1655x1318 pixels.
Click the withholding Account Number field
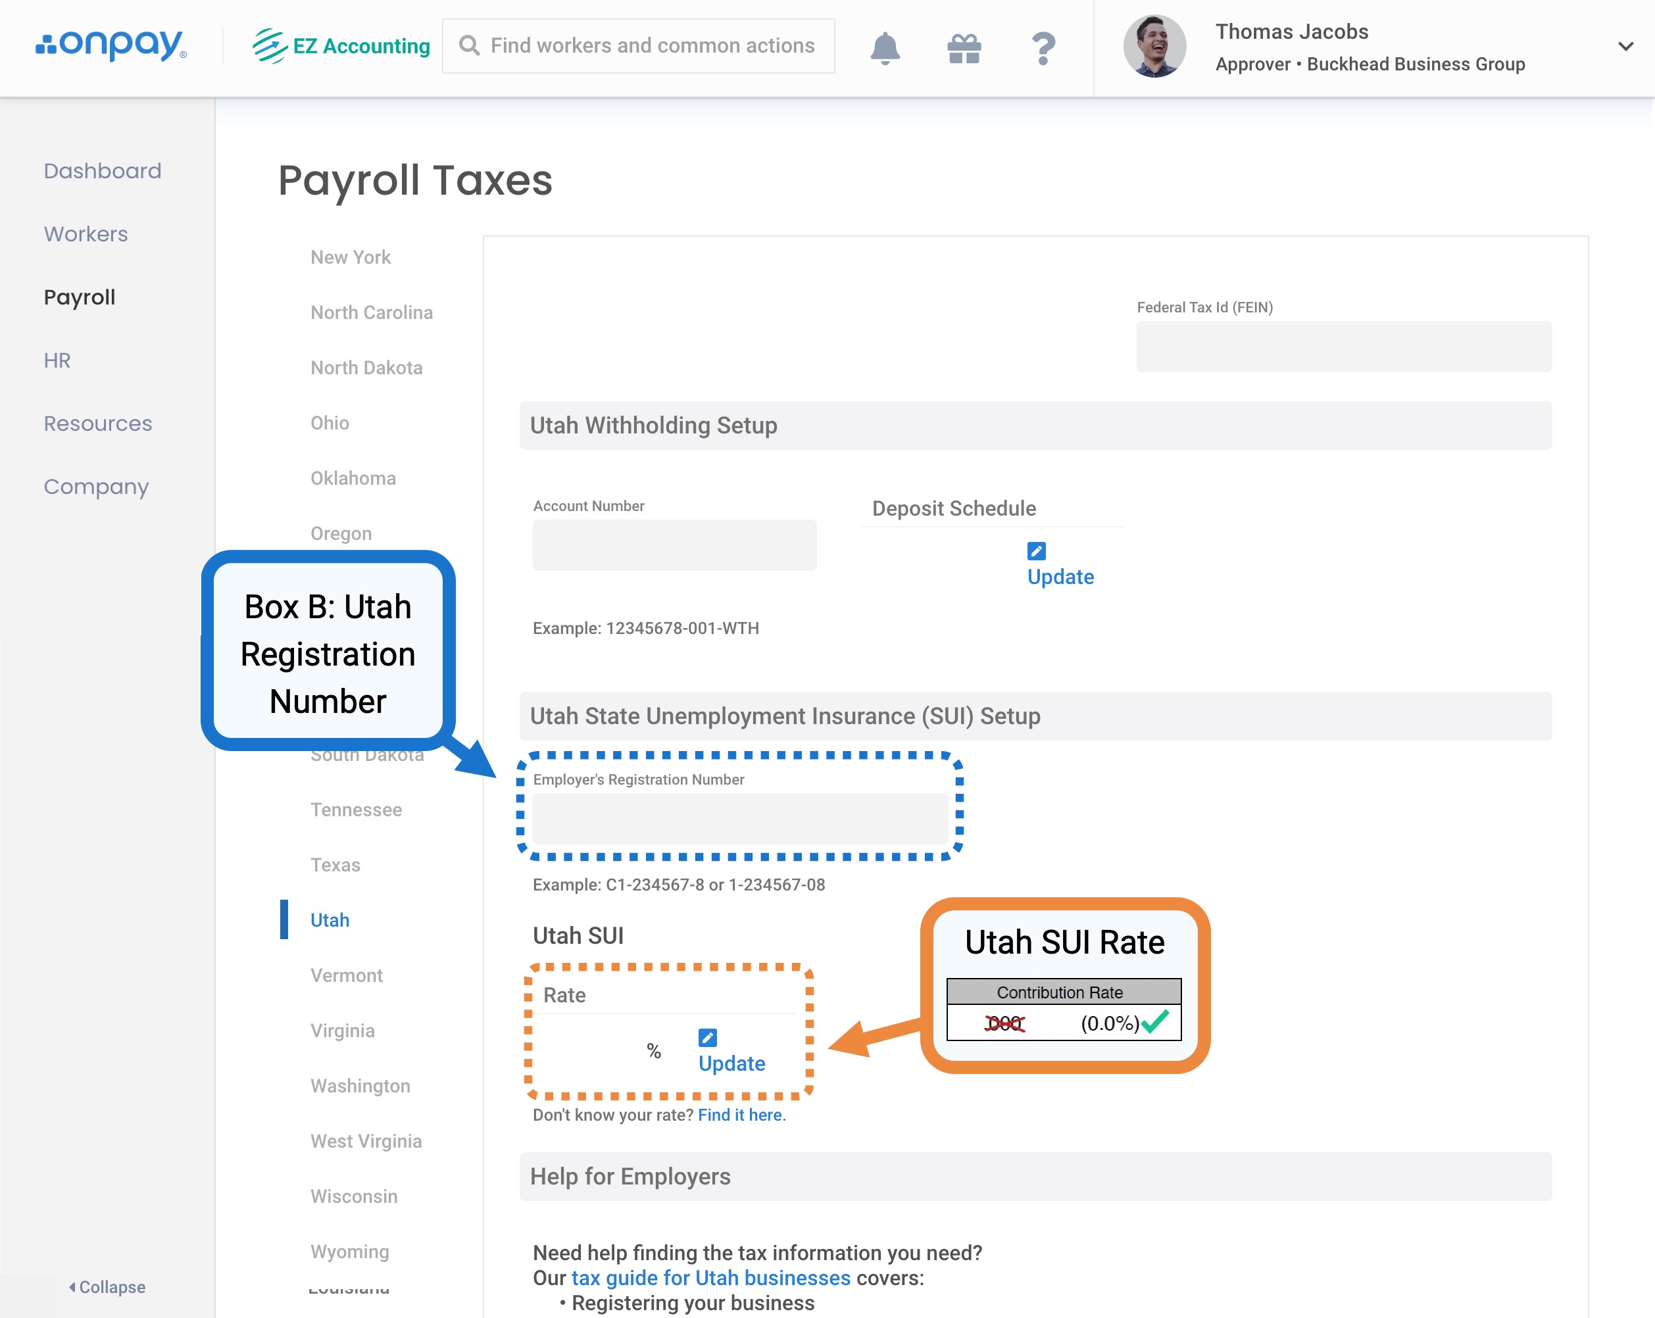(x=674, y=545)
